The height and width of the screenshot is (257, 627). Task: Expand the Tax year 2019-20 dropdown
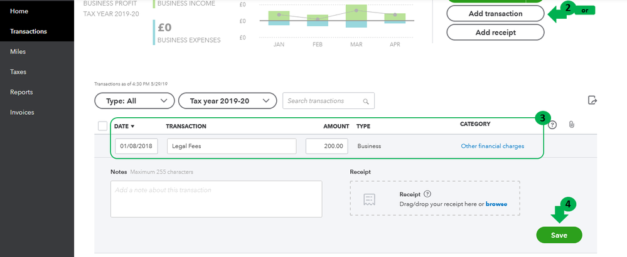tap(228, 100)
